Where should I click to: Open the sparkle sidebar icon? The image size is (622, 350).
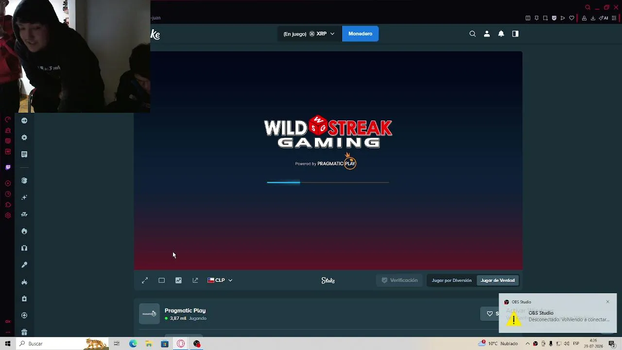click(24, 197)
